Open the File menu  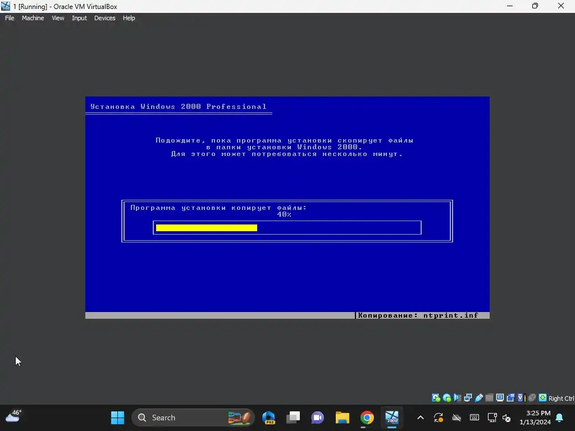click(10, 18)
